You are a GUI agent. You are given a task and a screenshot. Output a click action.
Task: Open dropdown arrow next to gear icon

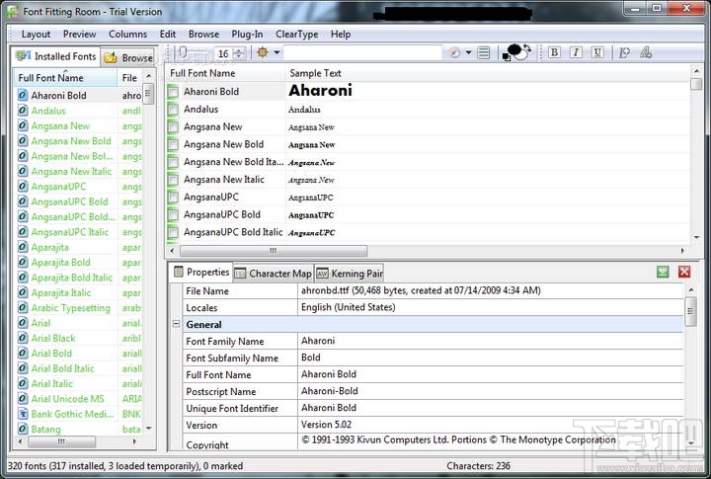coord(276,52)
